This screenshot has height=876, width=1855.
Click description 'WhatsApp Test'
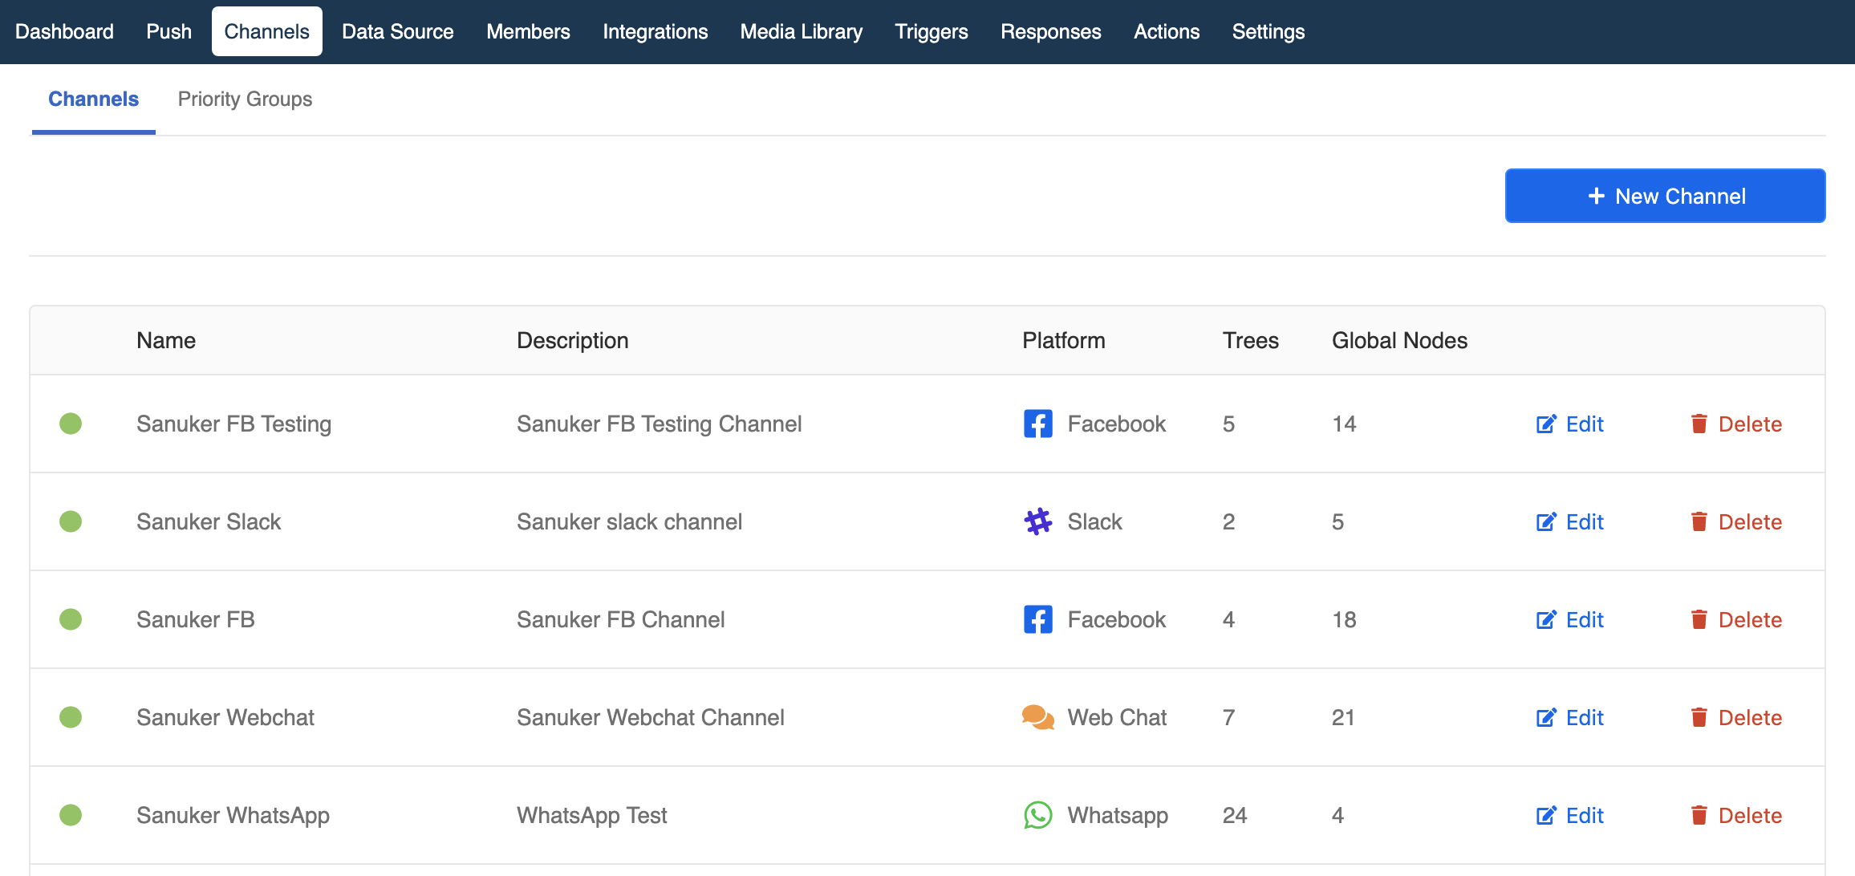(592, 815)
